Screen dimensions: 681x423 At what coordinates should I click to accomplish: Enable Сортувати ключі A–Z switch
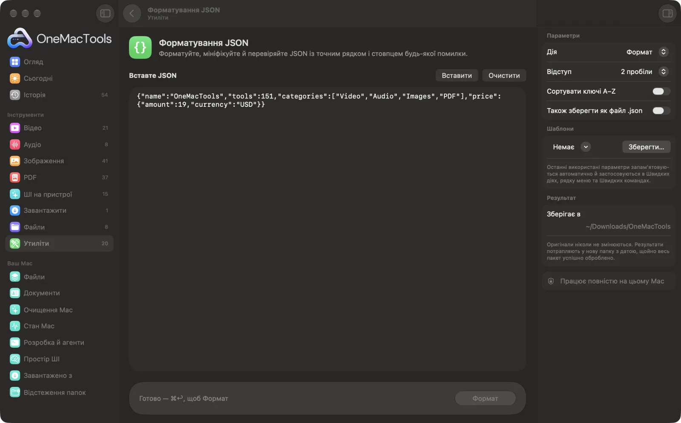pyautogui.click(x=661, y=91)
